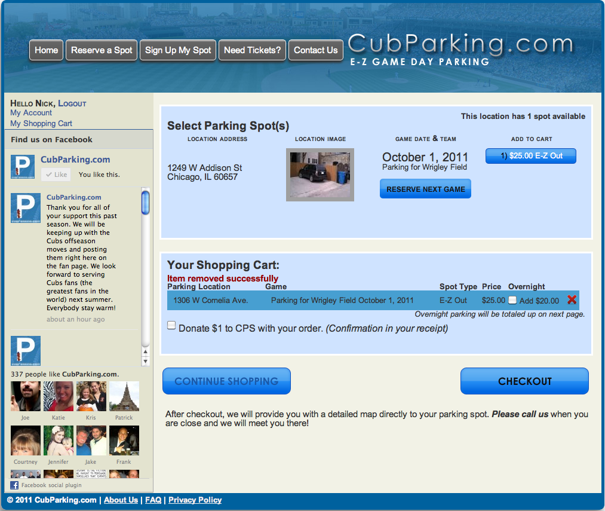Select the '1306 W Cornelia Ave.' cart location text

(x=211, y=301)
